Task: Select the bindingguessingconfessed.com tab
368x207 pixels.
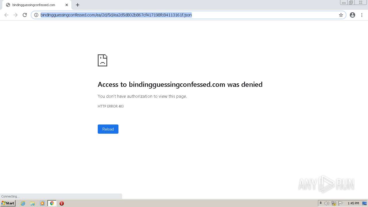Action: [x=36, y=5]
